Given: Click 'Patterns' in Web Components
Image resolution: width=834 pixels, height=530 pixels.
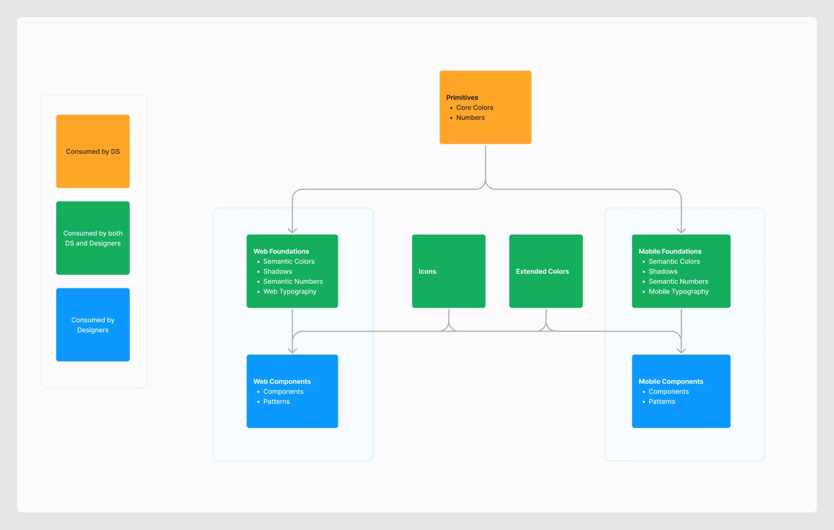Looking at the screenshot, I should 276,401.
